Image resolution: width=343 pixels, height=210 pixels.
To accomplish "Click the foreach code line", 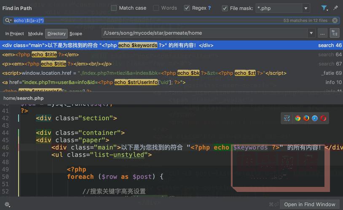I will pyautogui.click(x=115, y=177).
